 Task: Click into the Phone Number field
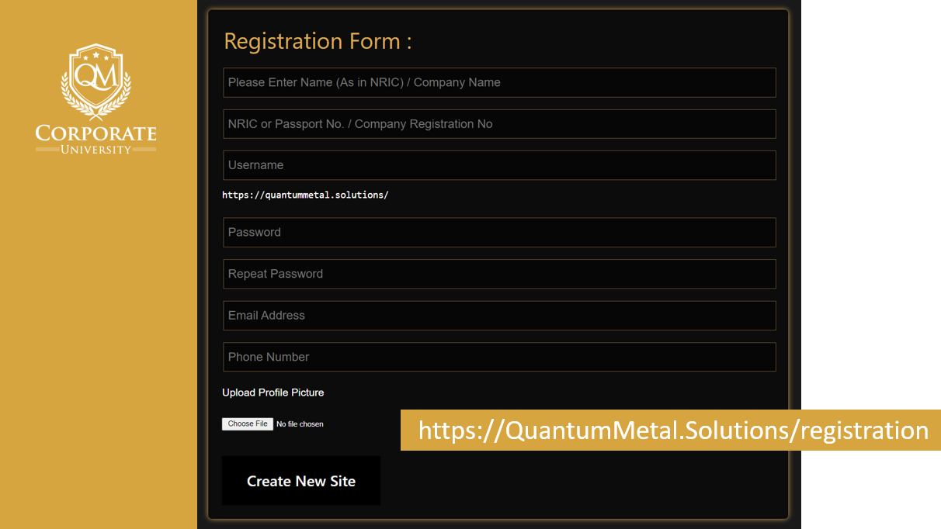click(499, 357)
